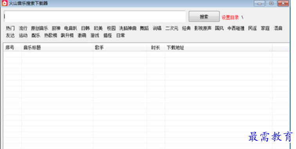Screen dimensions: 296x149
Task: Click the 下载地址 column header
Action: [218, 48]
